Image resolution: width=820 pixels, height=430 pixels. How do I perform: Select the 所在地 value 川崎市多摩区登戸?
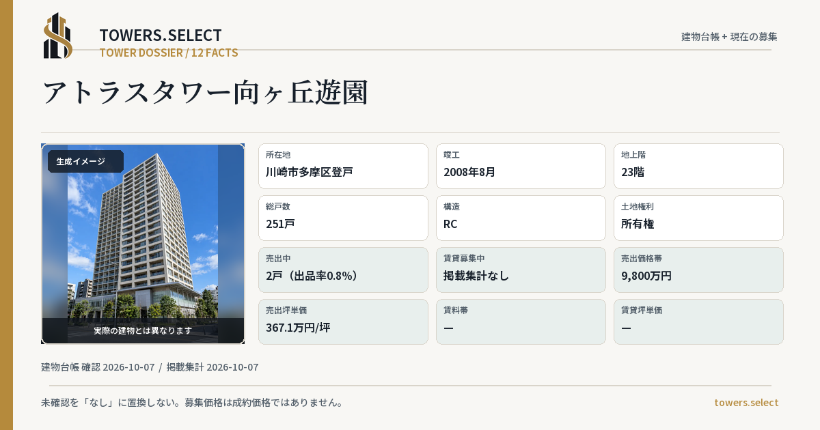pyautogui.click(x=309, y=172)
